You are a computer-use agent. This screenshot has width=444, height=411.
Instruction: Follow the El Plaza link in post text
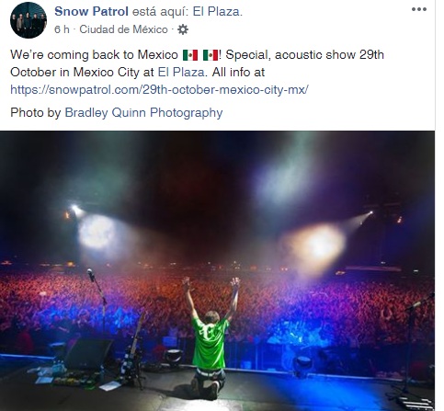click(x=181, y=73)
